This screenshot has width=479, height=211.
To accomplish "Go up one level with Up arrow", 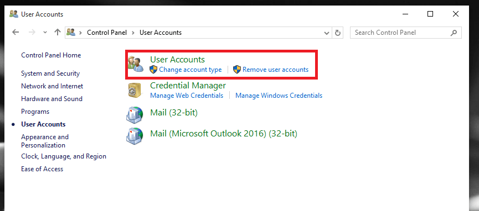I will point(58,33).
